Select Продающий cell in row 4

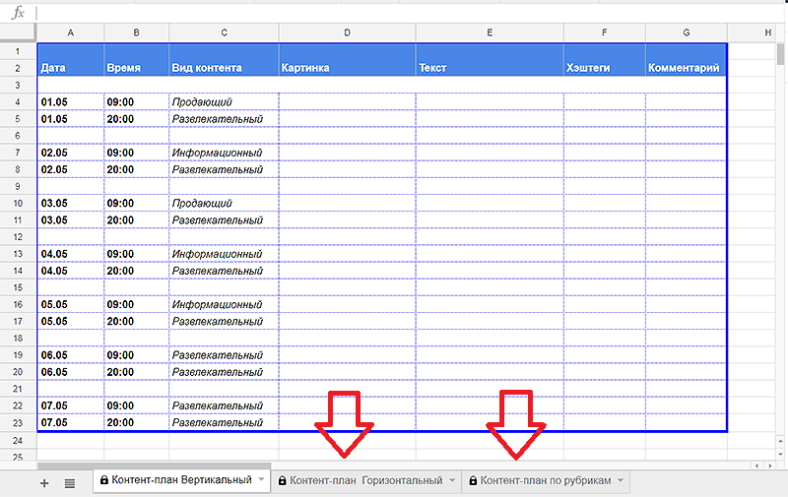[224, 102]
